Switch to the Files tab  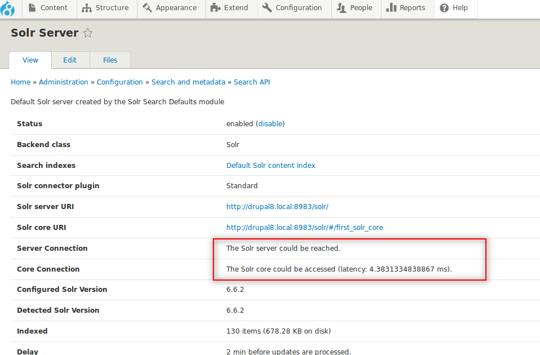(110, 60)
